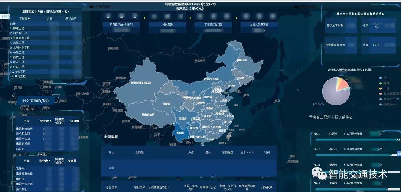Click the 总承包公司 row
Screen dimensions: 401x192
click(47, 133)
